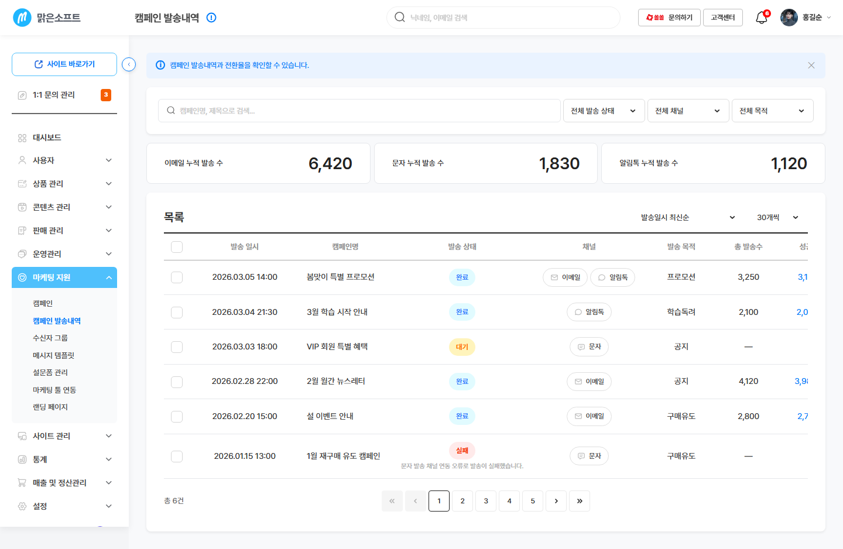
Task: Click the 통계 chart icon
Action: pos(22,459)
